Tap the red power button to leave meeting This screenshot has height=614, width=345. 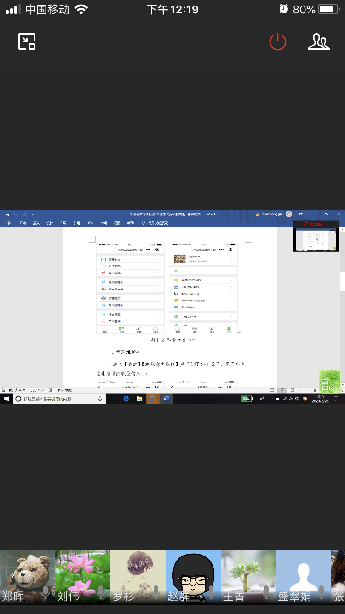(277, 42)
